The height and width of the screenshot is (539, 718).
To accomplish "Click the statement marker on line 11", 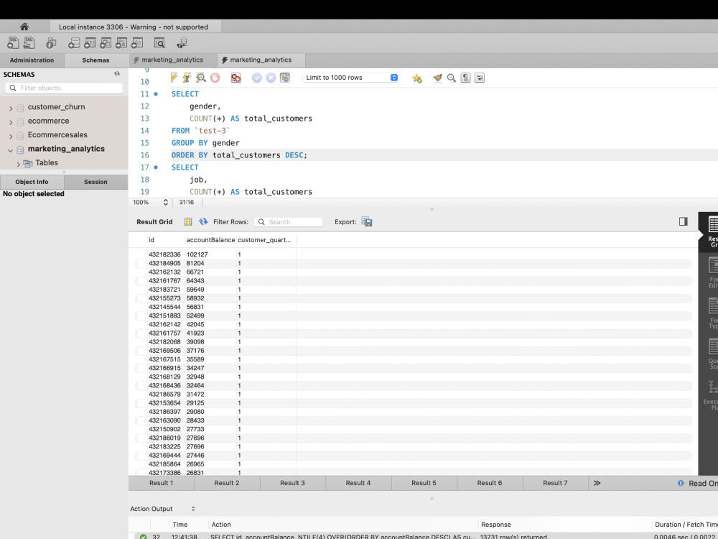I will (x=156, y=94).
